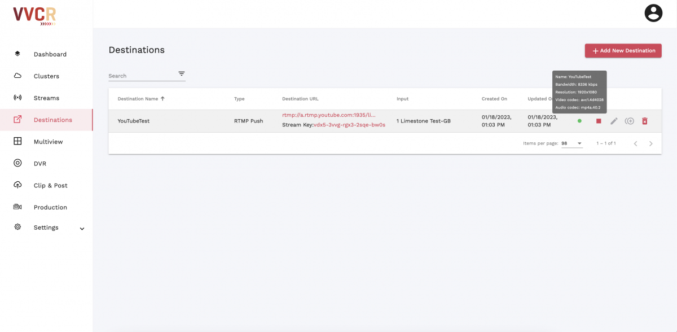The width and height of the screenshot is (677, 332).
Task: Click the green status dot for YouTubeTest
Action: coord(579,121)
